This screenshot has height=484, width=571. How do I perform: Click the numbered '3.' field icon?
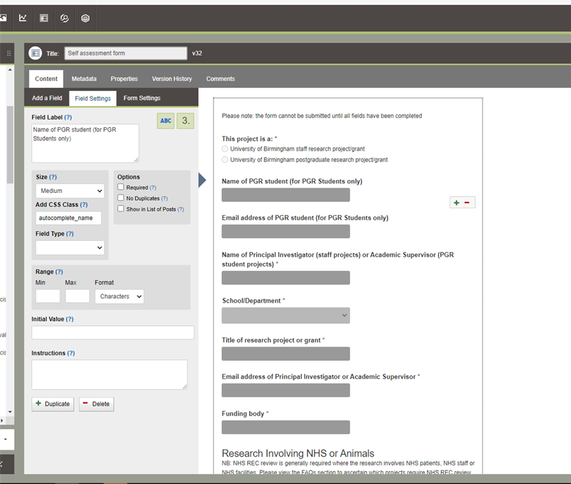pos(185,120)
